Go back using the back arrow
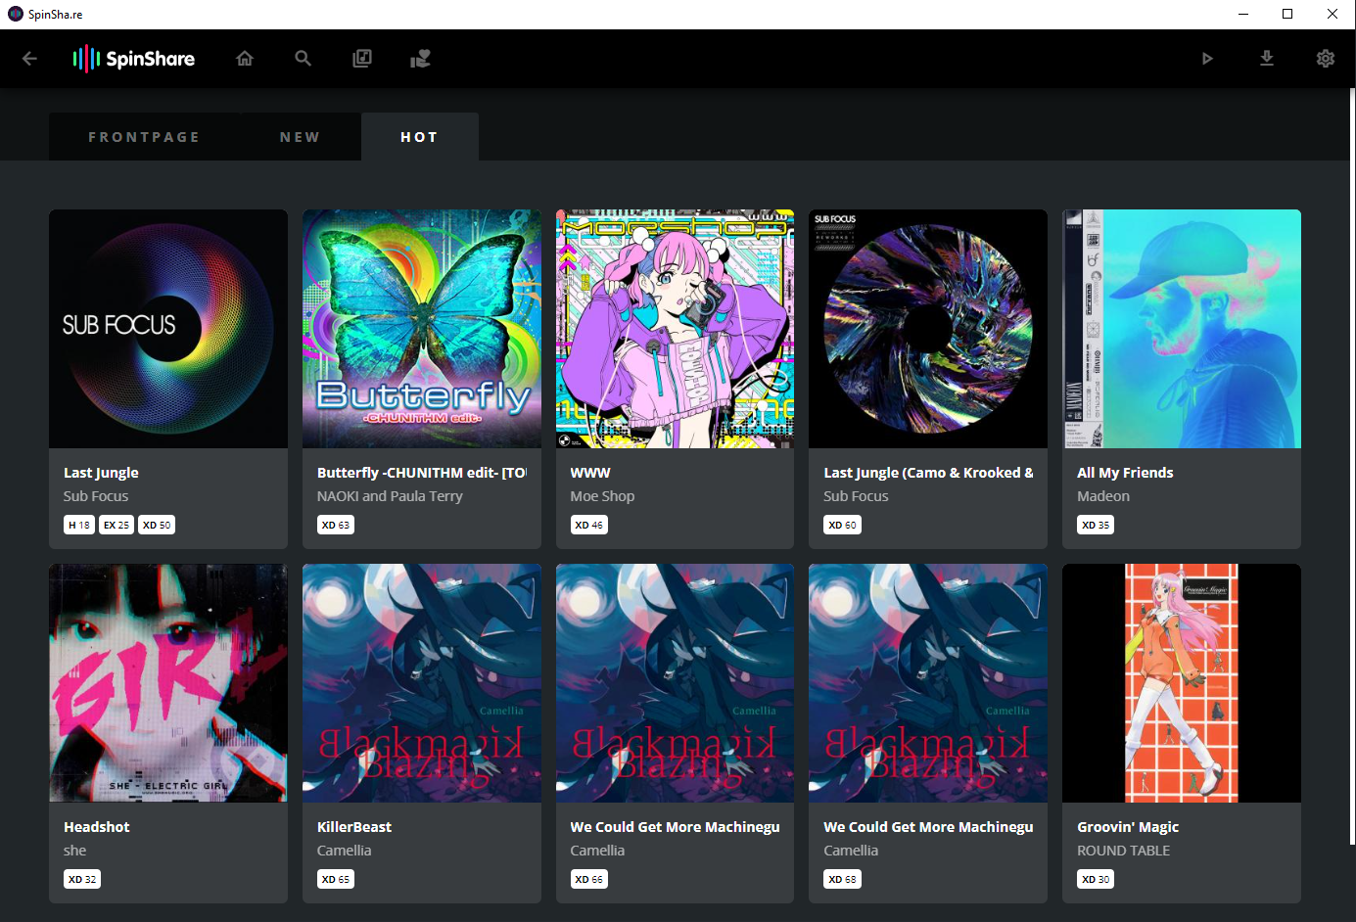The height and width of the screenshot is (922, 1356). 29,59
